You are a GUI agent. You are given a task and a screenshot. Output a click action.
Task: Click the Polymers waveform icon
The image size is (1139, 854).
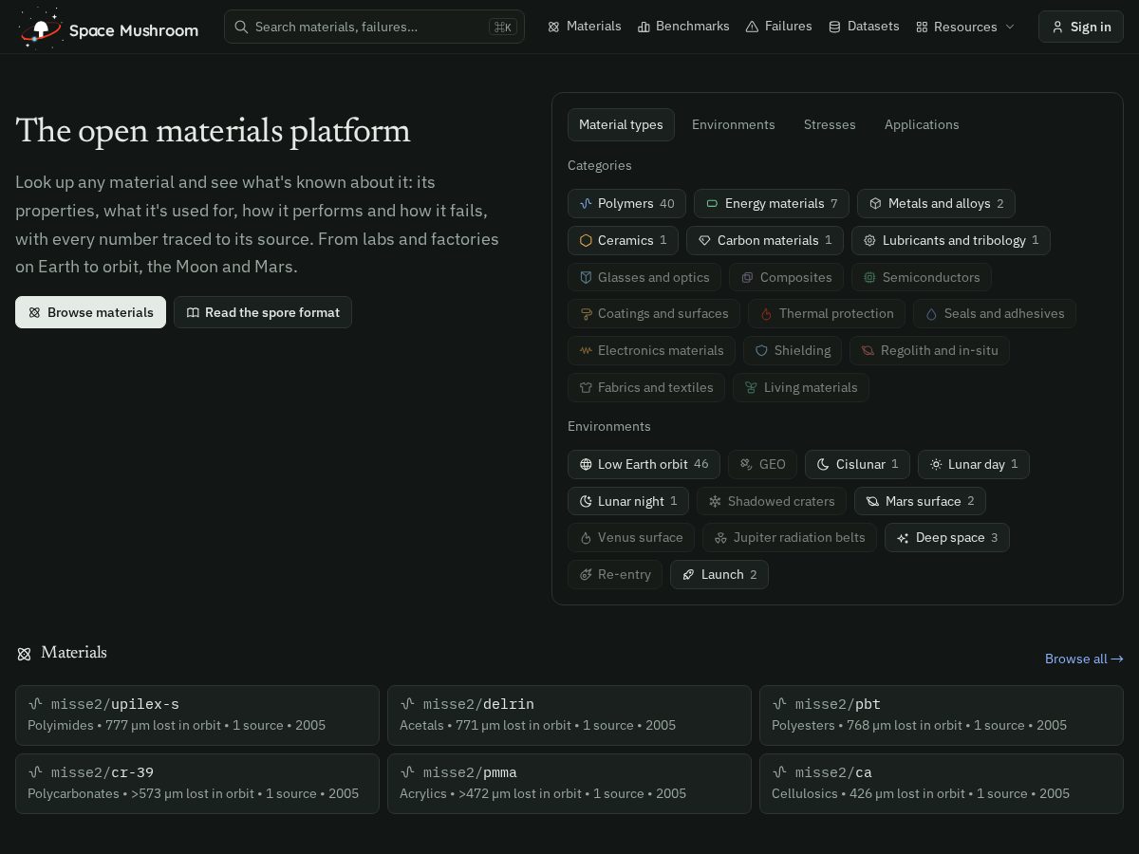point(586,203)
